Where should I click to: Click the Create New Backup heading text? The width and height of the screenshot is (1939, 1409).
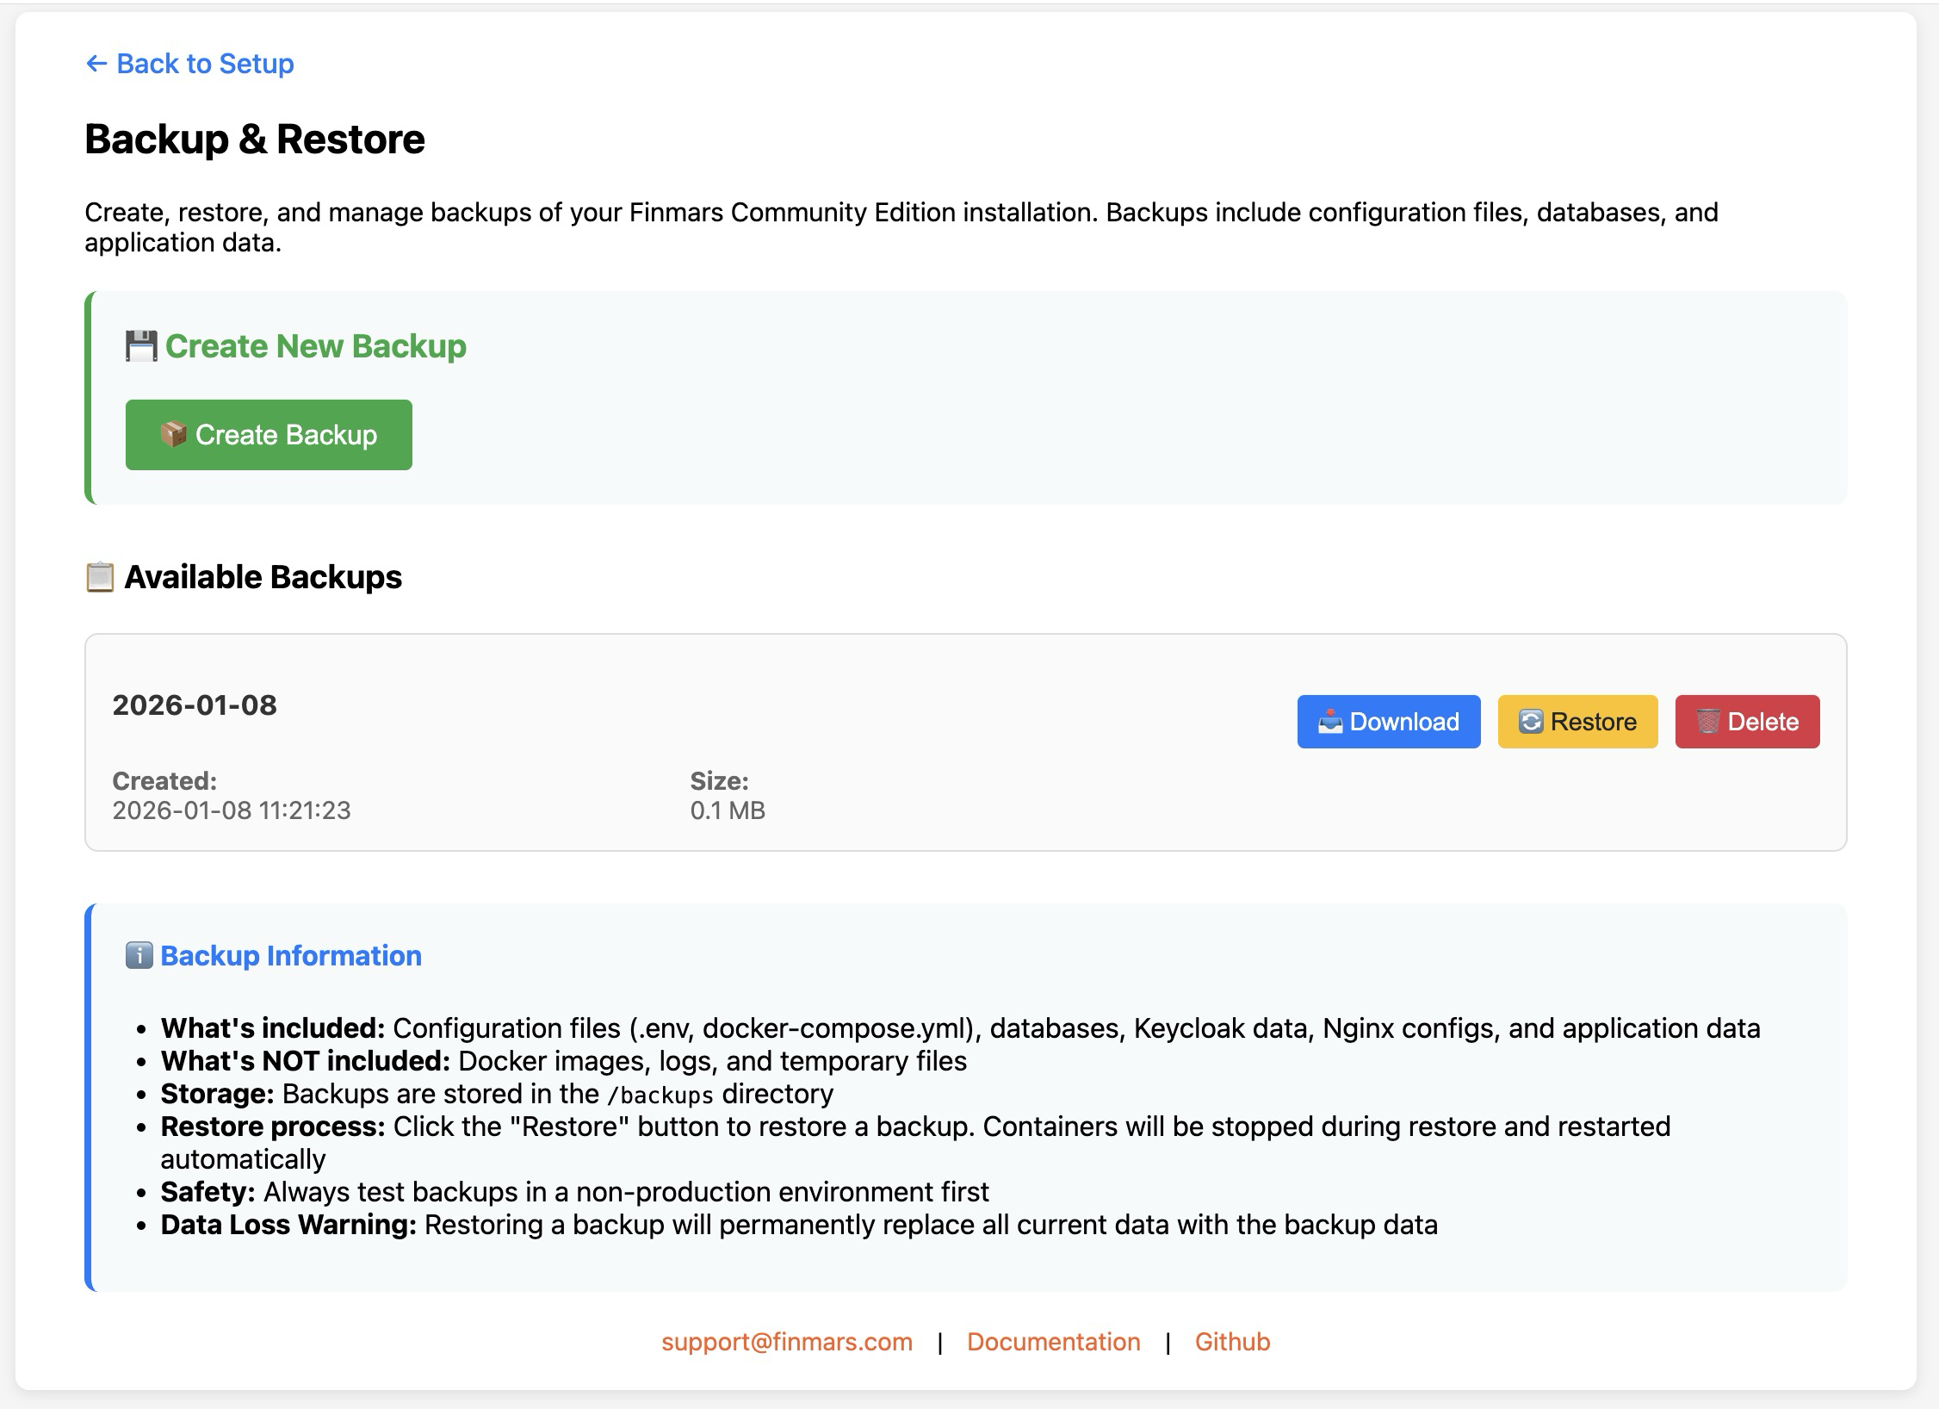click(315, 346)
